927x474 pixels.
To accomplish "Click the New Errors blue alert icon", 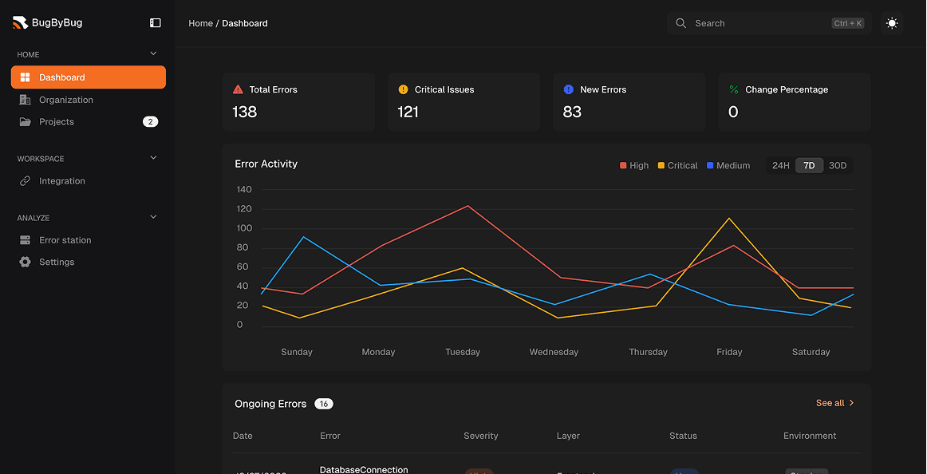I will tap(569, 90).
